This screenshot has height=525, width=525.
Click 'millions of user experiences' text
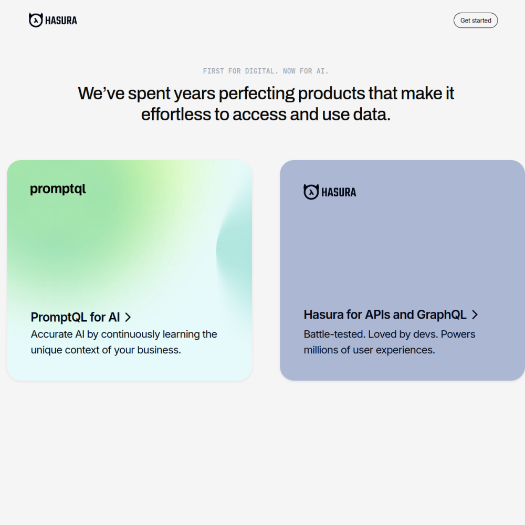[369, 350]
